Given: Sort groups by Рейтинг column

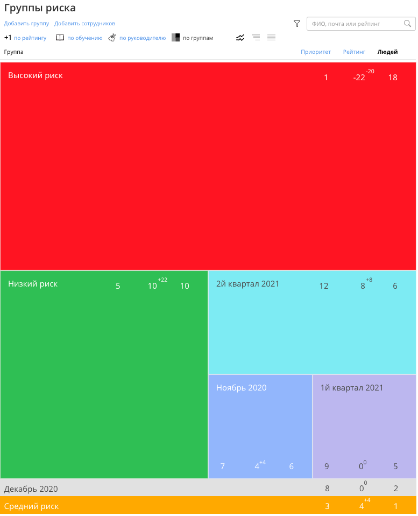Looking at the screenshot, I should (x=355, y=52).
